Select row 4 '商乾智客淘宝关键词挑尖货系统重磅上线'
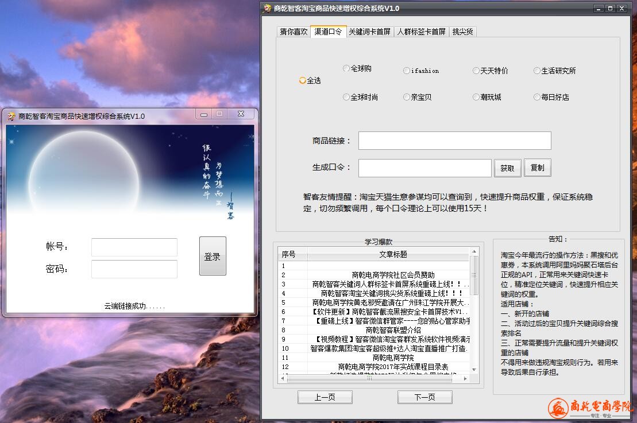This screenshot has width=637, height=423. pyautogui.click(x=374, y=293)
